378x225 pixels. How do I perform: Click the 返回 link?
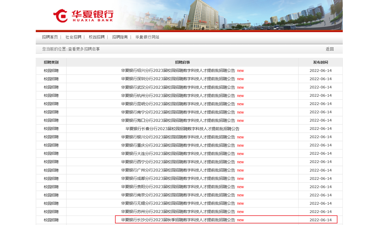tap(330, 49)
